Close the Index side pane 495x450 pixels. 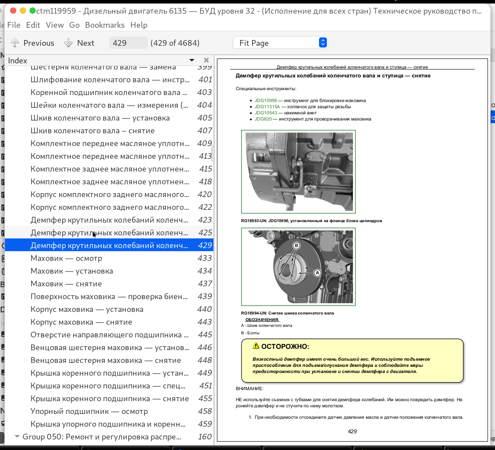click(206, 60)
